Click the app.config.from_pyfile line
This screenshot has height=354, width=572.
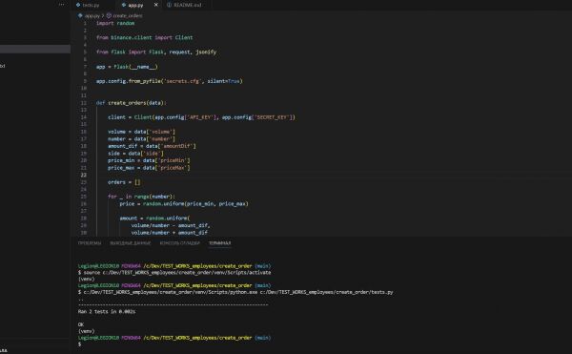(170, 81)
